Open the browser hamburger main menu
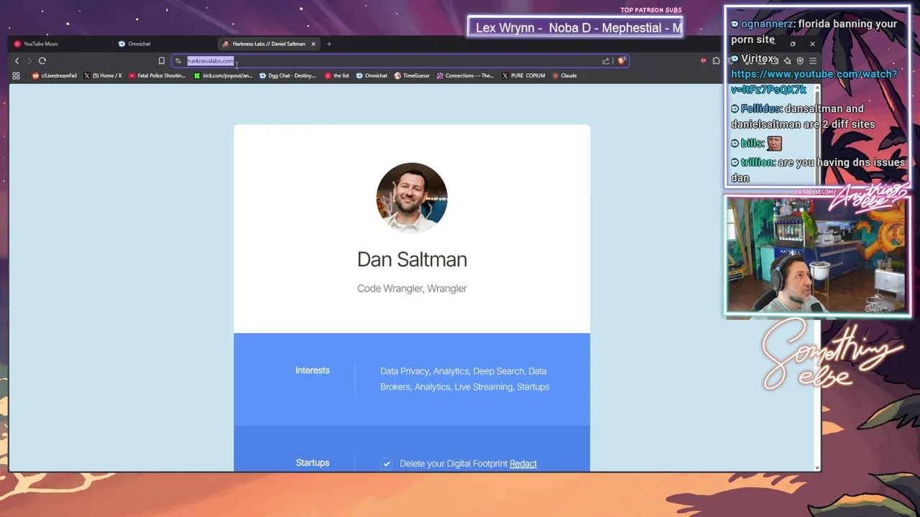The image size is (920, 517). point(812,61)
